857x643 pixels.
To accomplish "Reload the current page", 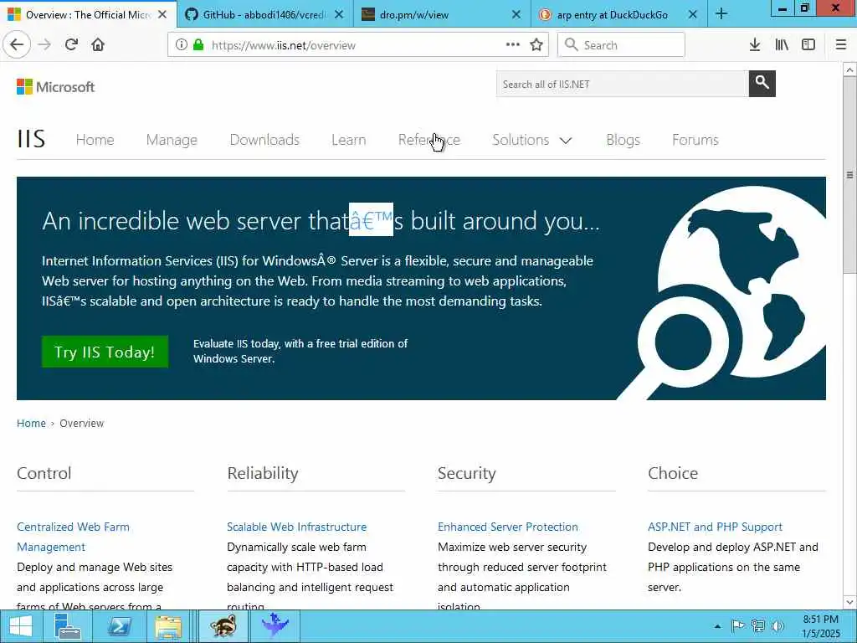I will pos(71,44).
